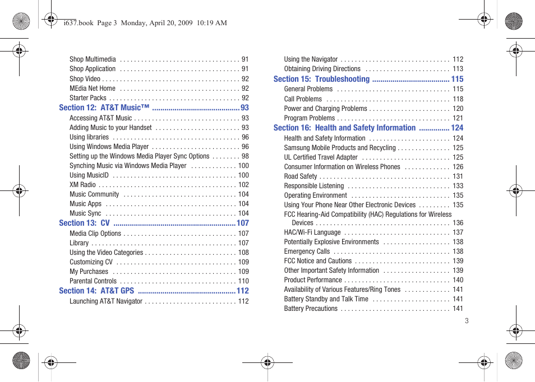Open Using Your Phone Near Other Electronic Devices
Viewport: 535px width, 382px height.
[x=373, y=205]
